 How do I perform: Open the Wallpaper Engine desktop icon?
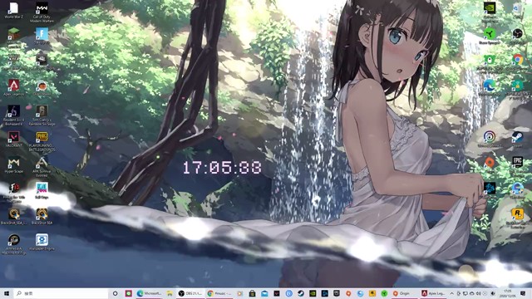pyautogui.click(x=42, y=242)
